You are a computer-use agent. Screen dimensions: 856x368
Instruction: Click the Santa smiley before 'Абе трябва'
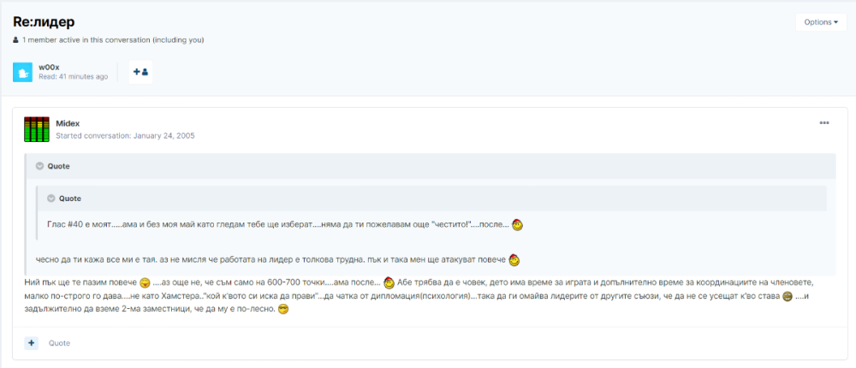point(389,282)
